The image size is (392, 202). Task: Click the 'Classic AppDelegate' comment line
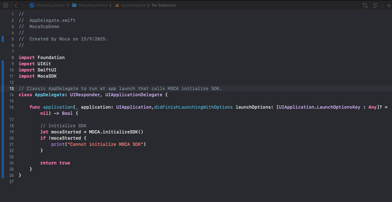[120, 89]
